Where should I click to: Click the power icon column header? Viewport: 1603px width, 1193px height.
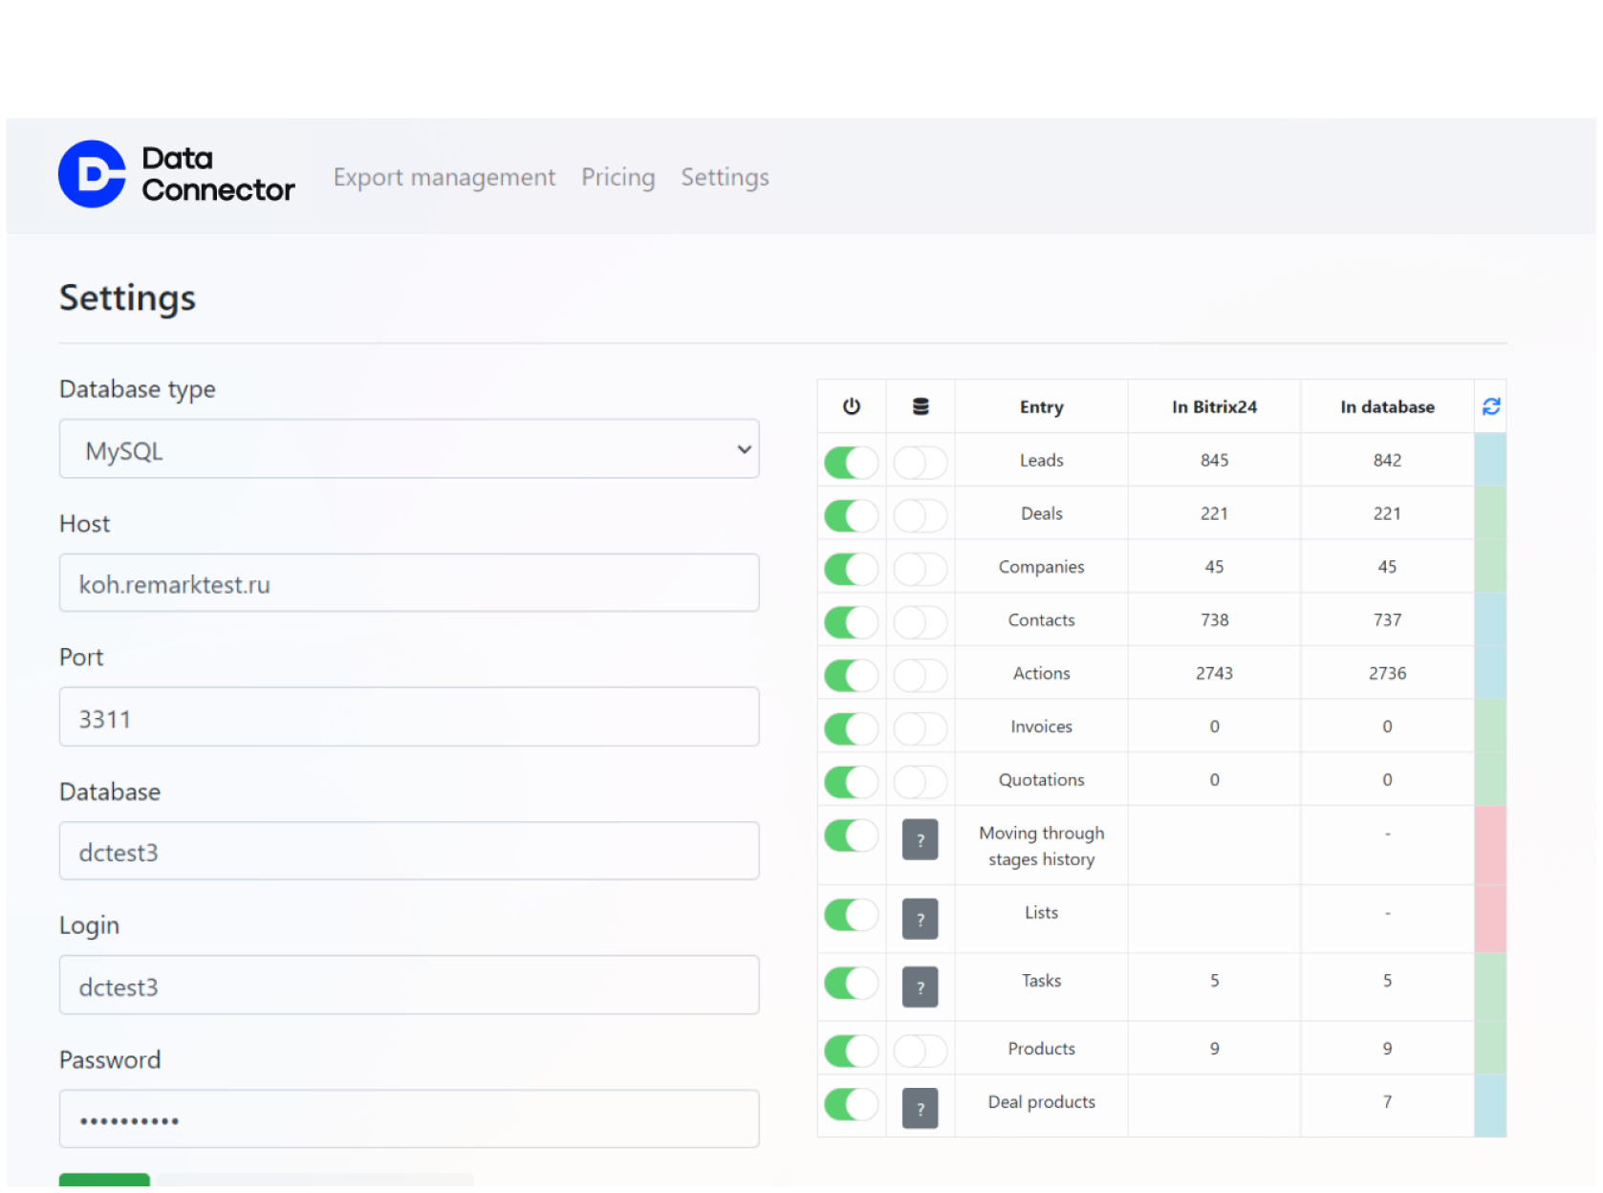tap(852, 406)
